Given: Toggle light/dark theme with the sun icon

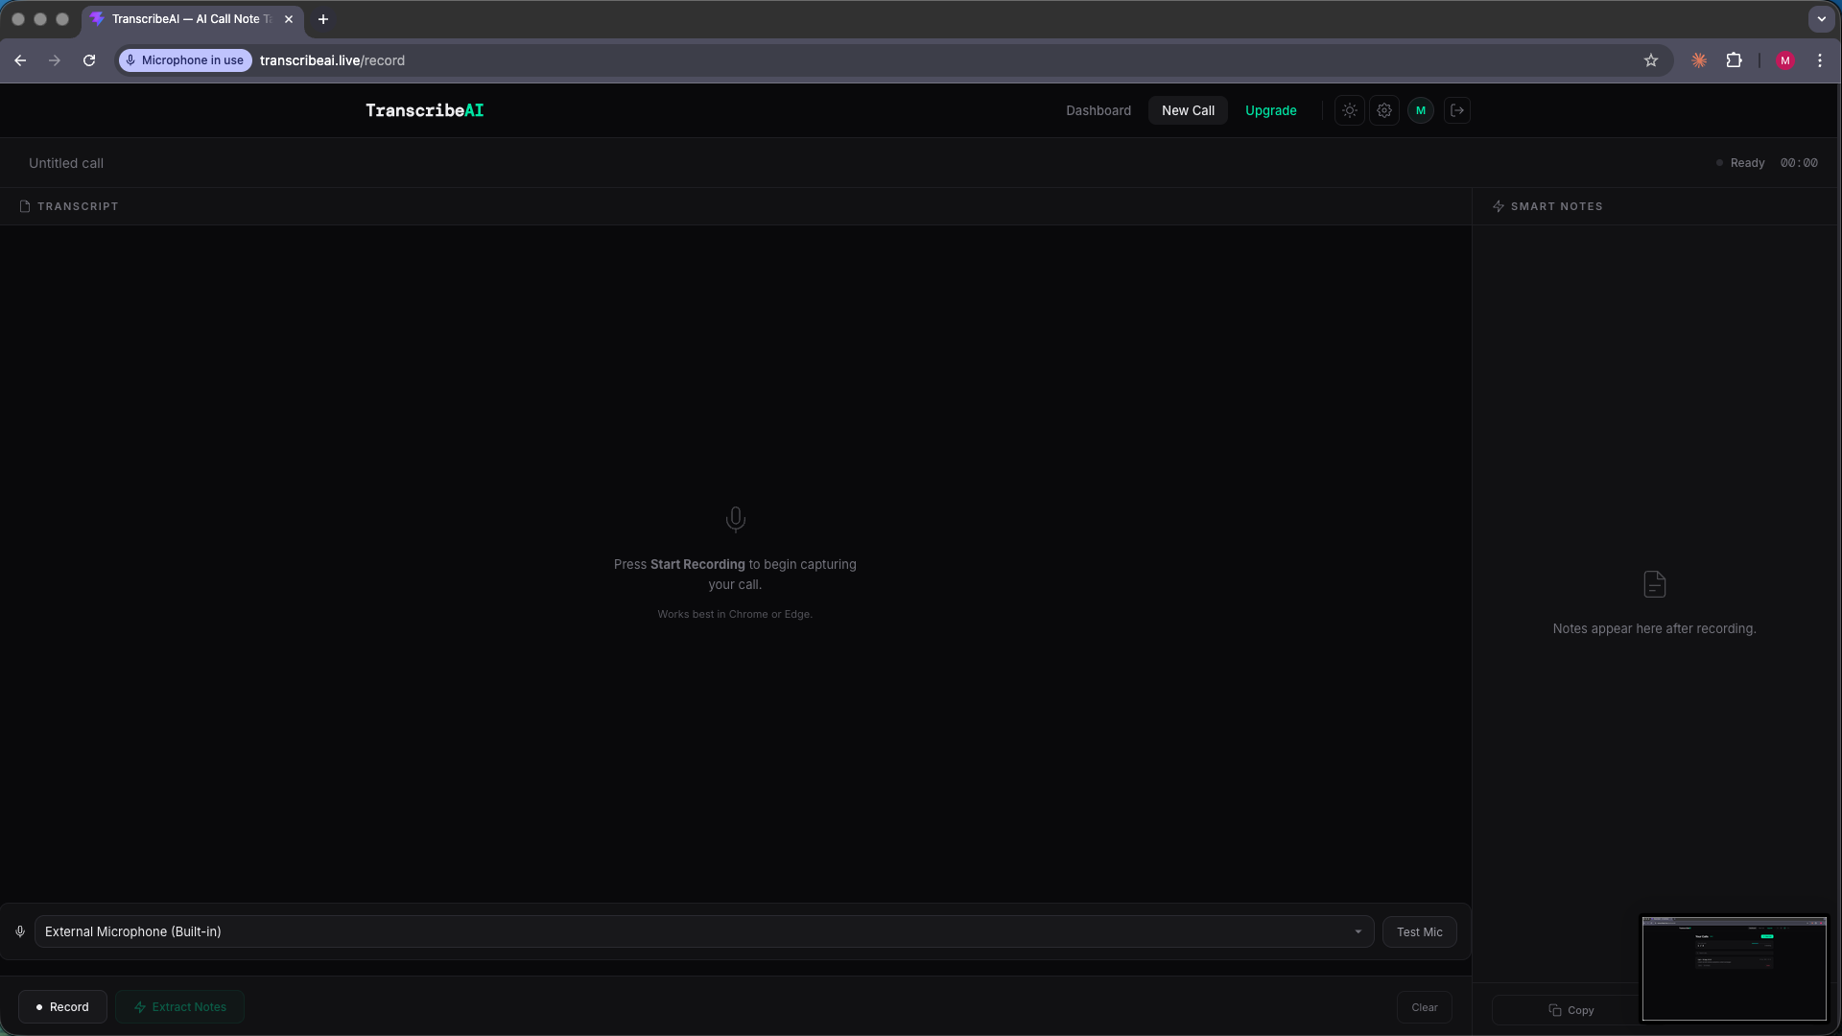Looking at the screenshot, I should pyautogui.click(x=1349, y=109).
